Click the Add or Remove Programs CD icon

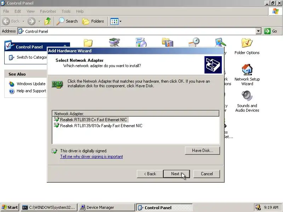141,42
